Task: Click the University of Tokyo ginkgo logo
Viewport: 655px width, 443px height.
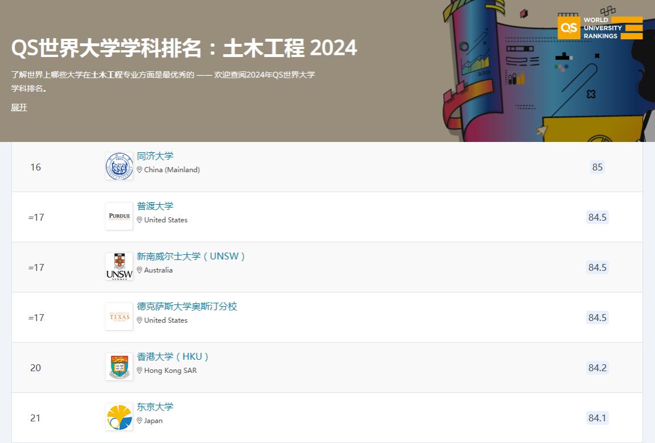Action: click(119, 417)
